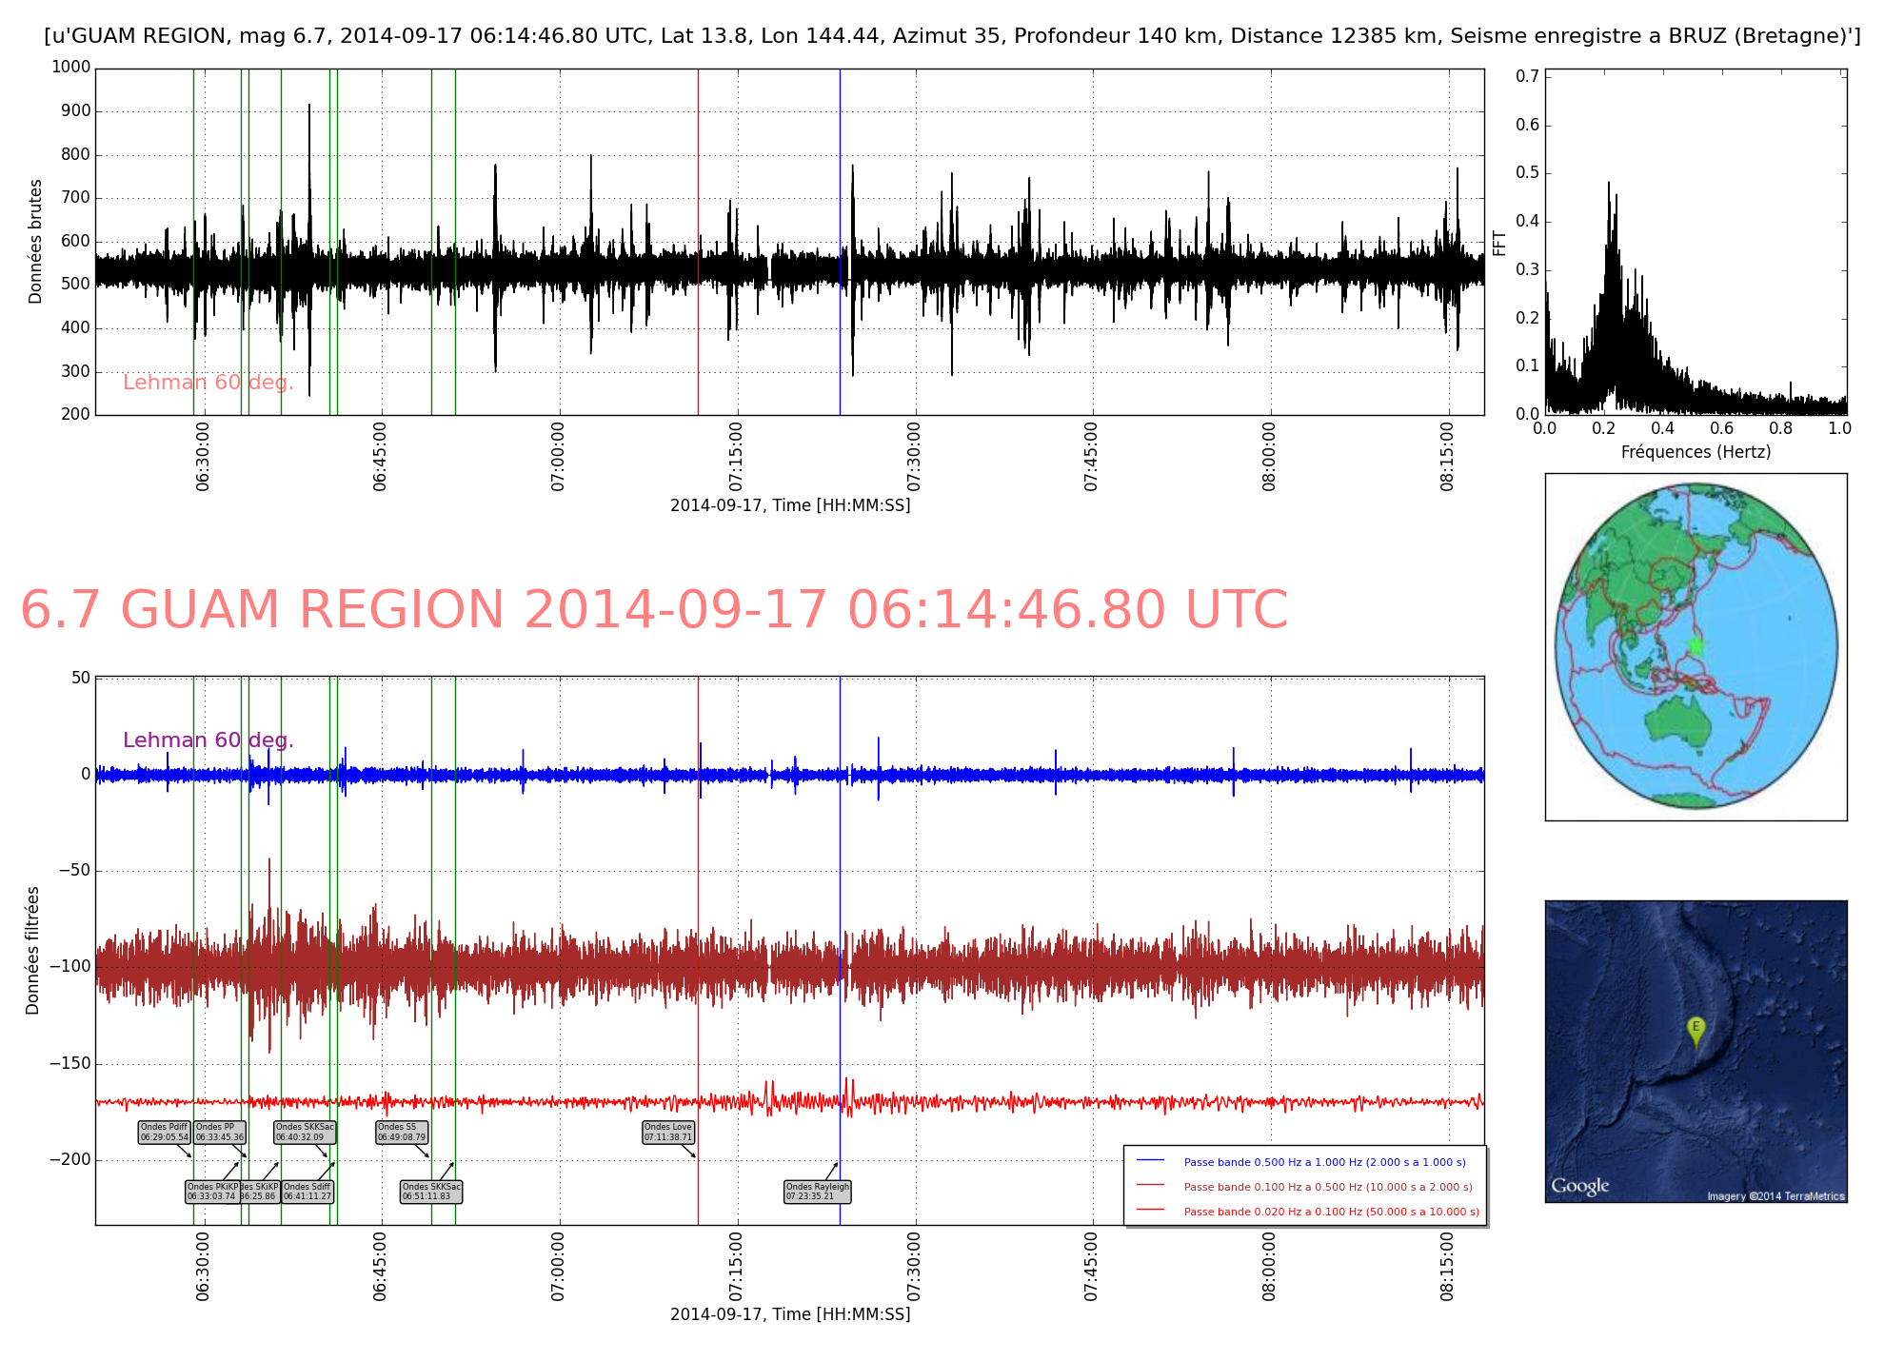This screenshot has width=1904, height=1361.
Task: Click brown 0.100 Hz a 0.500 Hz legend entry
Action: (x=1327, y=1187)
